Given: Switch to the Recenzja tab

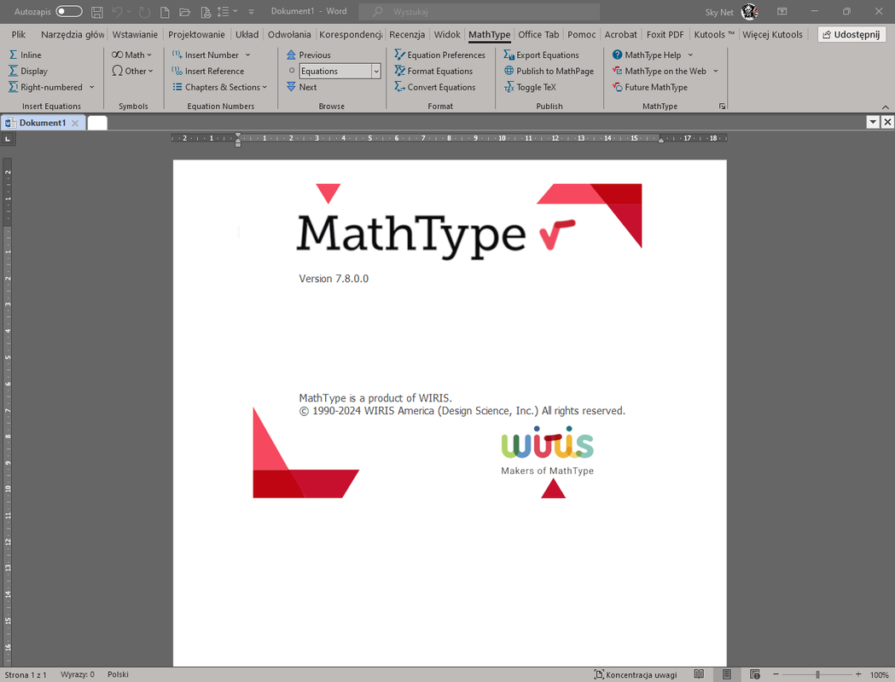Looking at the screenshot, I should click(407, 35).
